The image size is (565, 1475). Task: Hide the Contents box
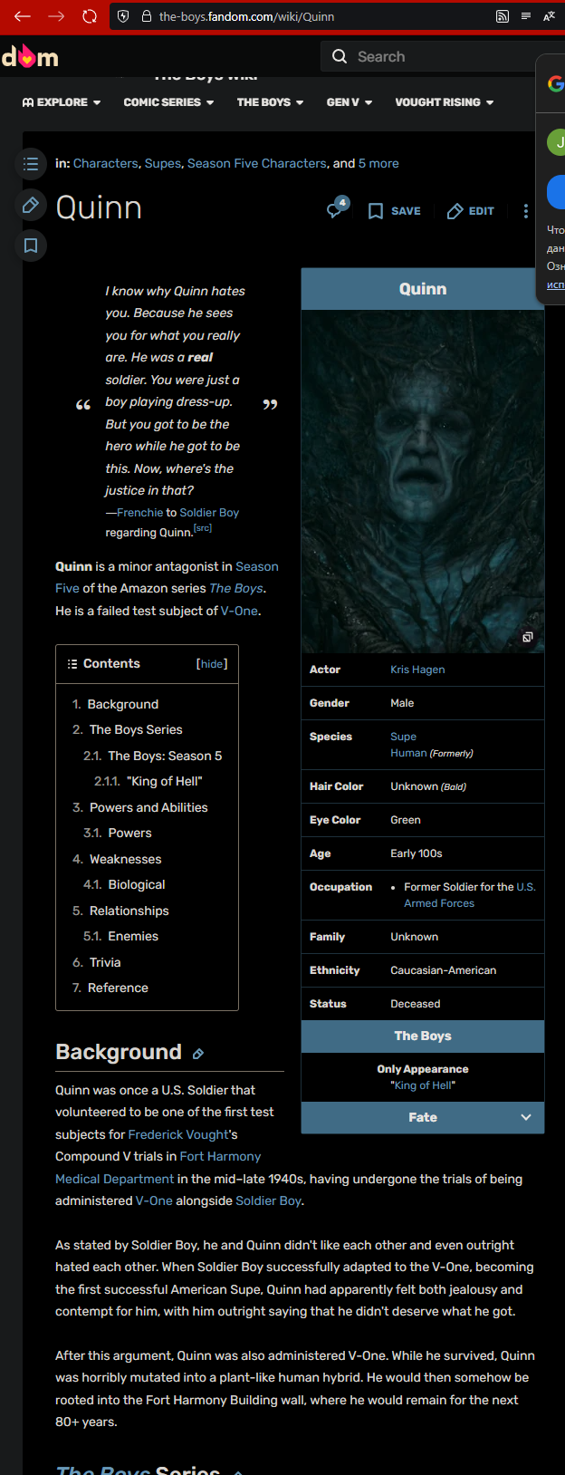pos(212,663)
